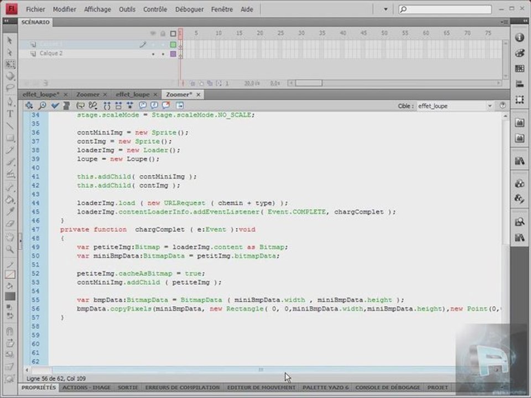Open the Color palette panel icon
This screenshot has height=398, width=531.
click(x=520, y=53)
